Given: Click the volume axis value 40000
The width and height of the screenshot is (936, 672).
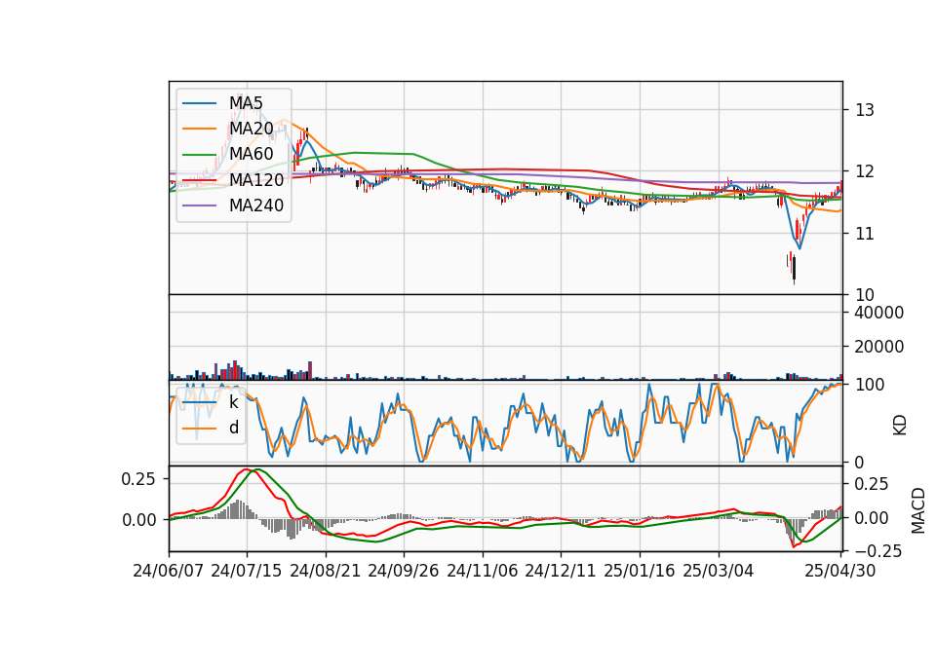Looking at the screenshot, I should point(879,313).
